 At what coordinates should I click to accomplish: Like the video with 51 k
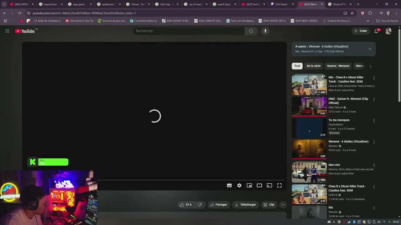click(186, 205)
